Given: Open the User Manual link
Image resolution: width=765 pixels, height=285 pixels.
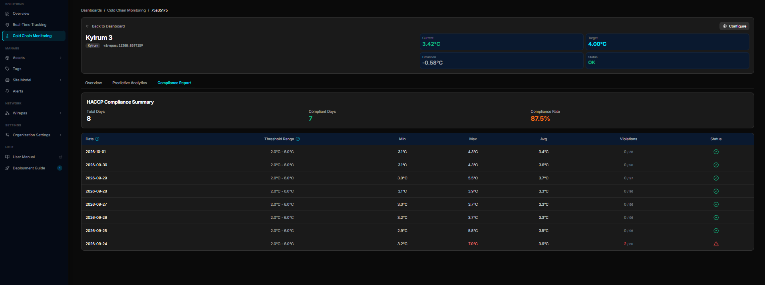Looking at the screenshot, I should pyautogui.click(x=34, y=157).
